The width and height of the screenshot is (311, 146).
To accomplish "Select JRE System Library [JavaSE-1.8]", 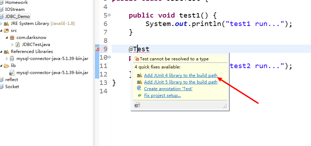I will (x=43, y=24).
